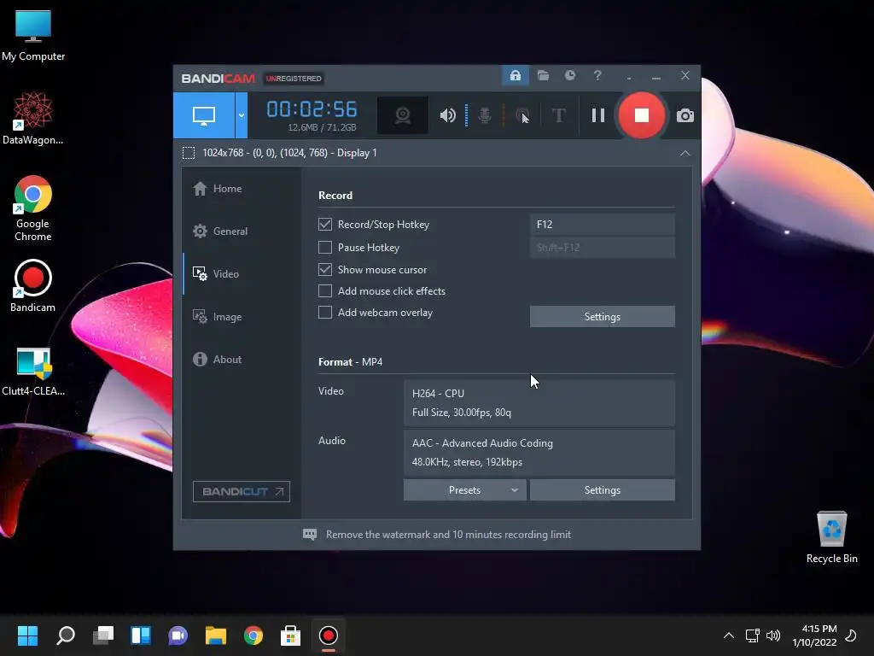Open clock 4:15 PM date panel
Screen dimensions: 874x656
(x=814, y=635)
